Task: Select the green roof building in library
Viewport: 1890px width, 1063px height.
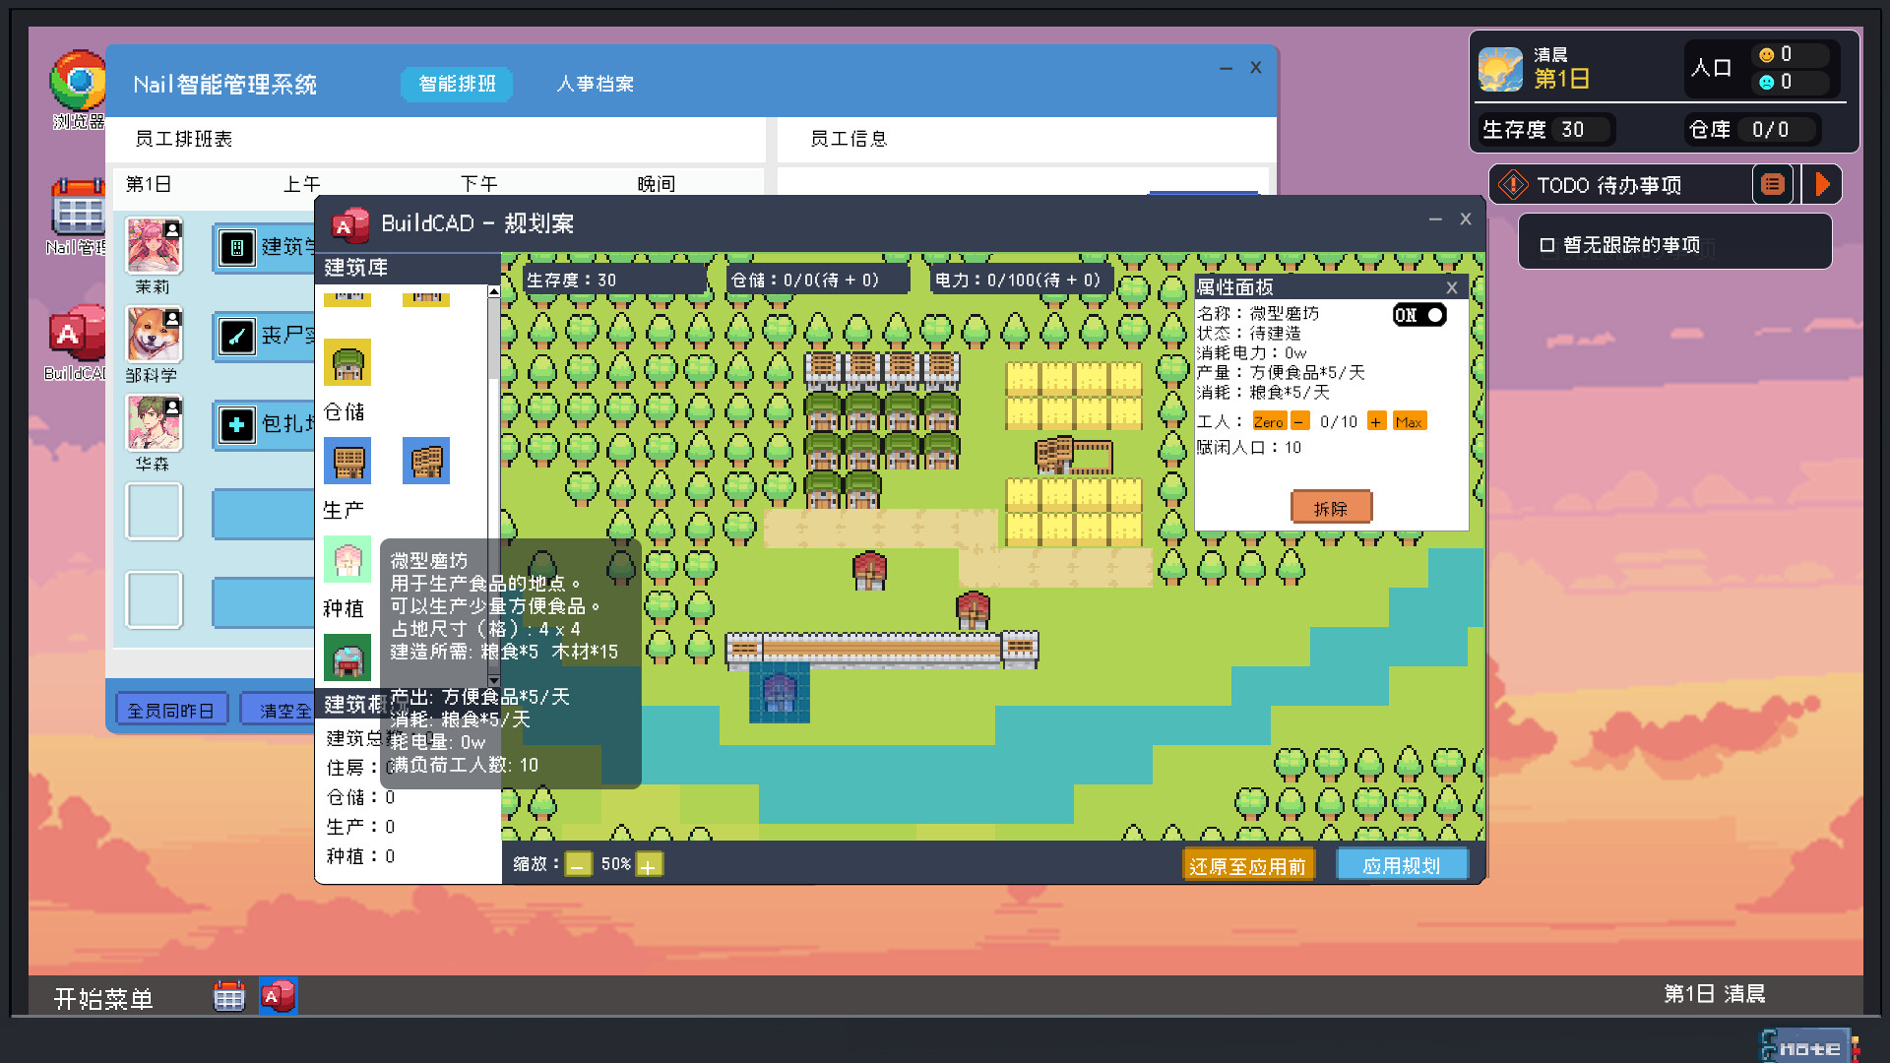Action: (347, 362)
